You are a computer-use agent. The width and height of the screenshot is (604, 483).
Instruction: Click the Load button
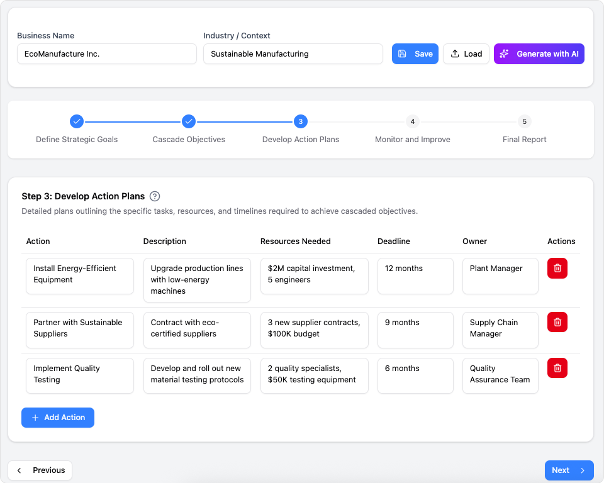pos(466,54)
